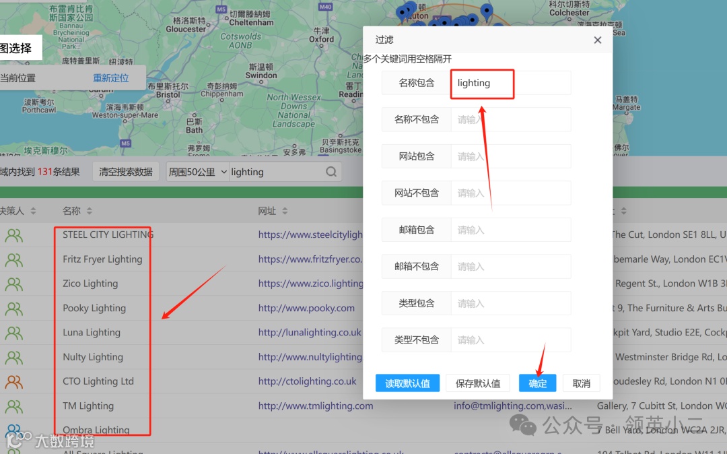Open decision-makers icon for Pooky Lighting
The height and width of the screenshot is (454, 727).
tap(14, 309)
